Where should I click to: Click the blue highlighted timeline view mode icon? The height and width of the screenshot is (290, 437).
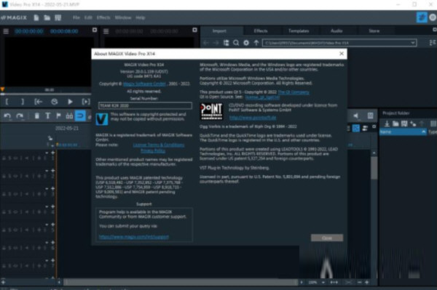[356, 128]
